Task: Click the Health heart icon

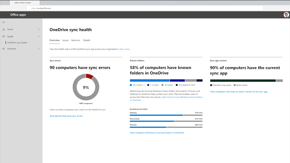Action: pos(4,36)
